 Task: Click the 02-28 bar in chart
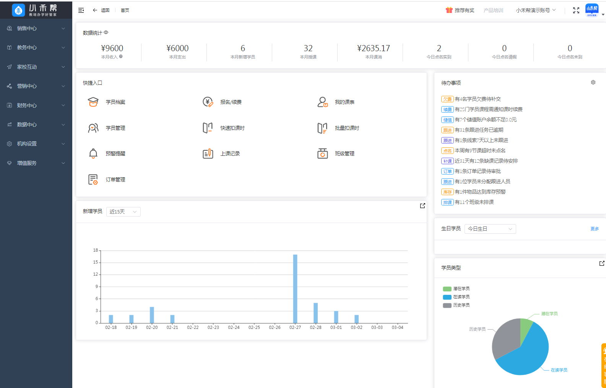coord(316,313)
